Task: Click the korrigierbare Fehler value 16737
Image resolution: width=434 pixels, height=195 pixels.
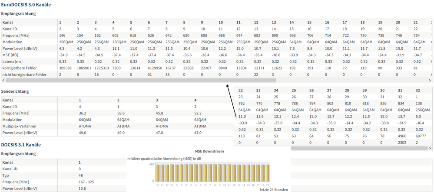Action: (170, 68)
